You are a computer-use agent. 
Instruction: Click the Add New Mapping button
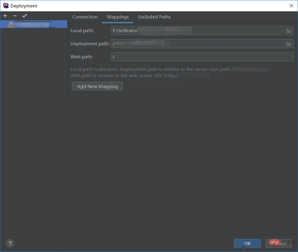(97, 86)
